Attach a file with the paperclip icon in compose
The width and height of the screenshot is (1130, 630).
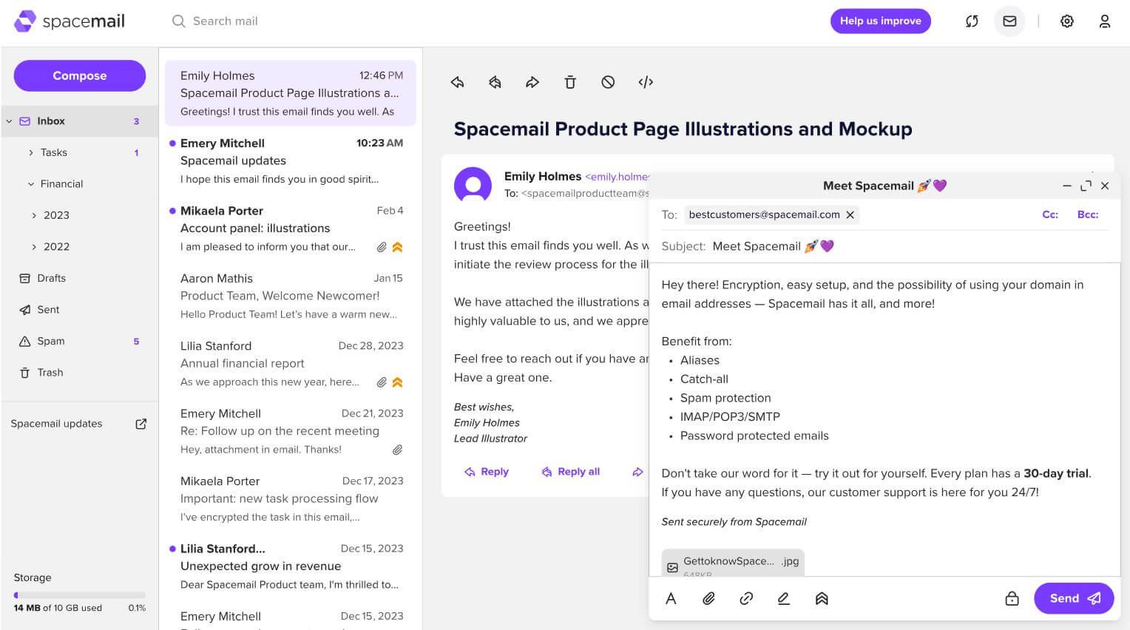(x=708, y=598)
